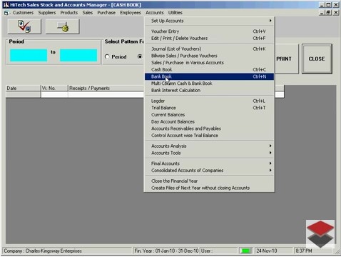Open Trial Balance from the menu
This screenshot has height=257, width=341.
pos(209,108)
